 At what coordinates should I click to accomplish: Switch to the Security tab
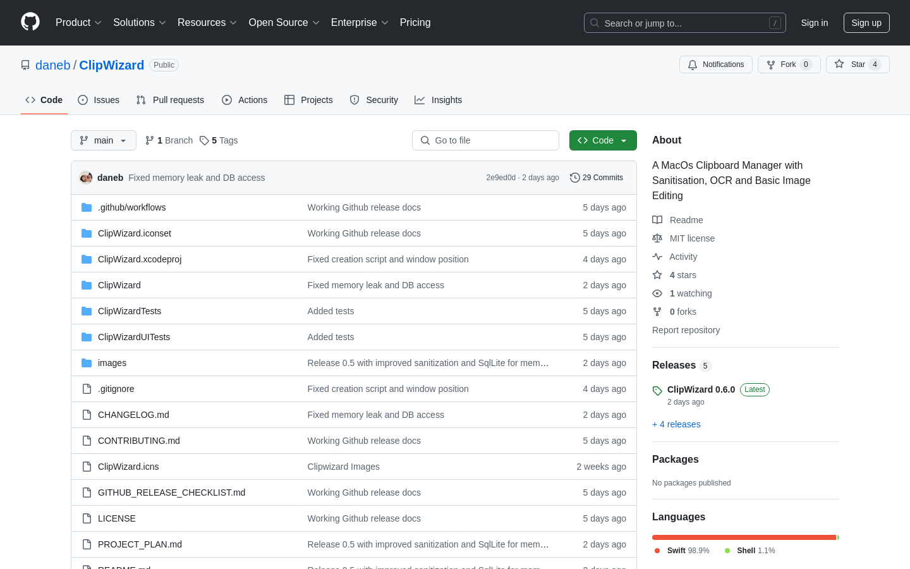click(x=374, y=100)
